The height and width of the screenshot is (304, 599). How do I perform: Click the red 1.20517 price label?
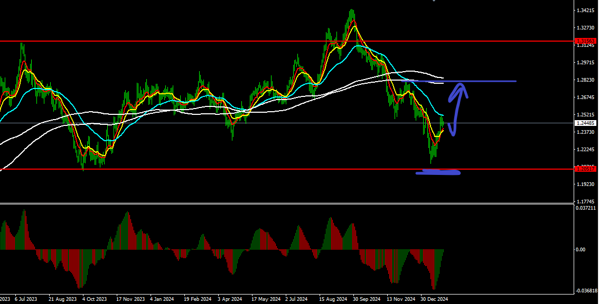[x=586, y=169]
